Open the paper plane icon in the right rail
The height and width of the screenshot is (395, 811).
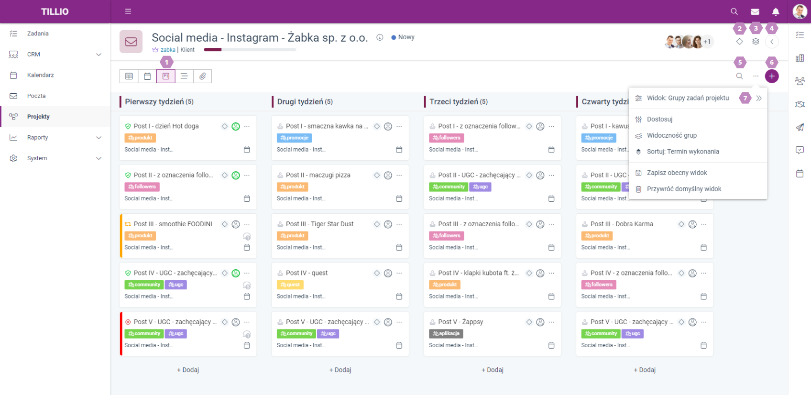[800, 127]
